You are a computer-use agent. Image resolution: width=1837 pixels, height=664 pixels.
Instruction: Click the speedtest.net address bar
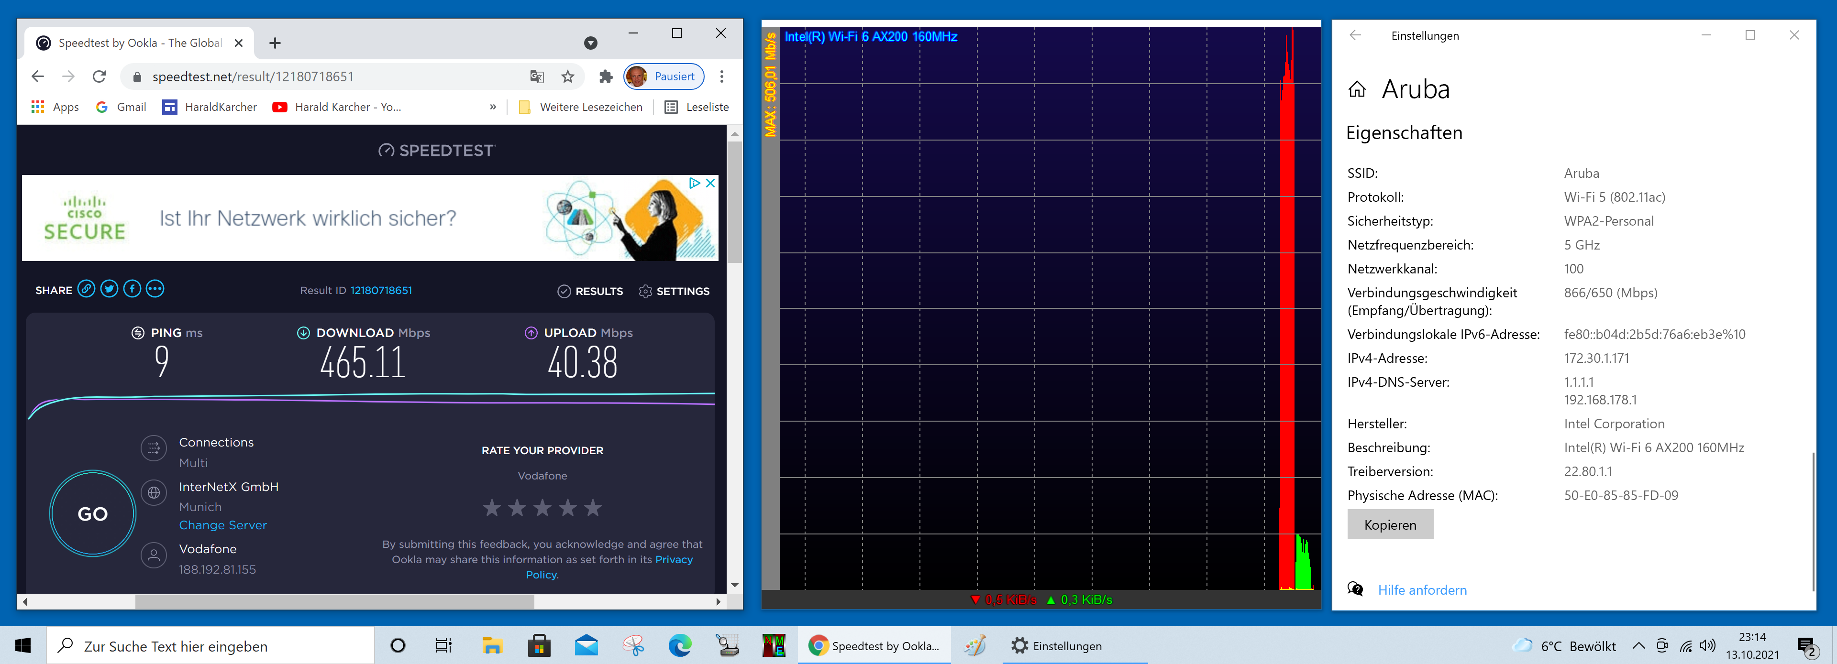coord(321,77)
